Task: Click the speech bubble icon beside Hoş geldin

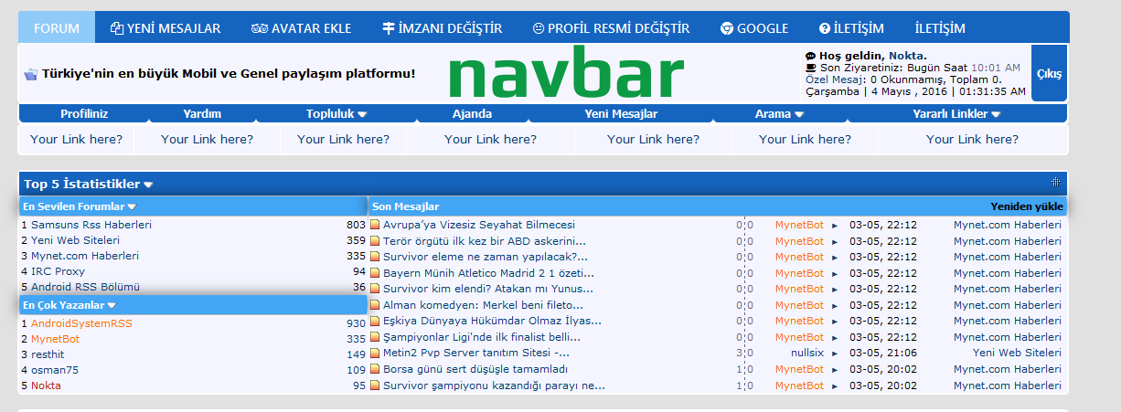Action: tap(810, 56)
